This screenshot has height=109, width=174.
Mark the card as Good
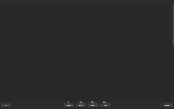93,105
